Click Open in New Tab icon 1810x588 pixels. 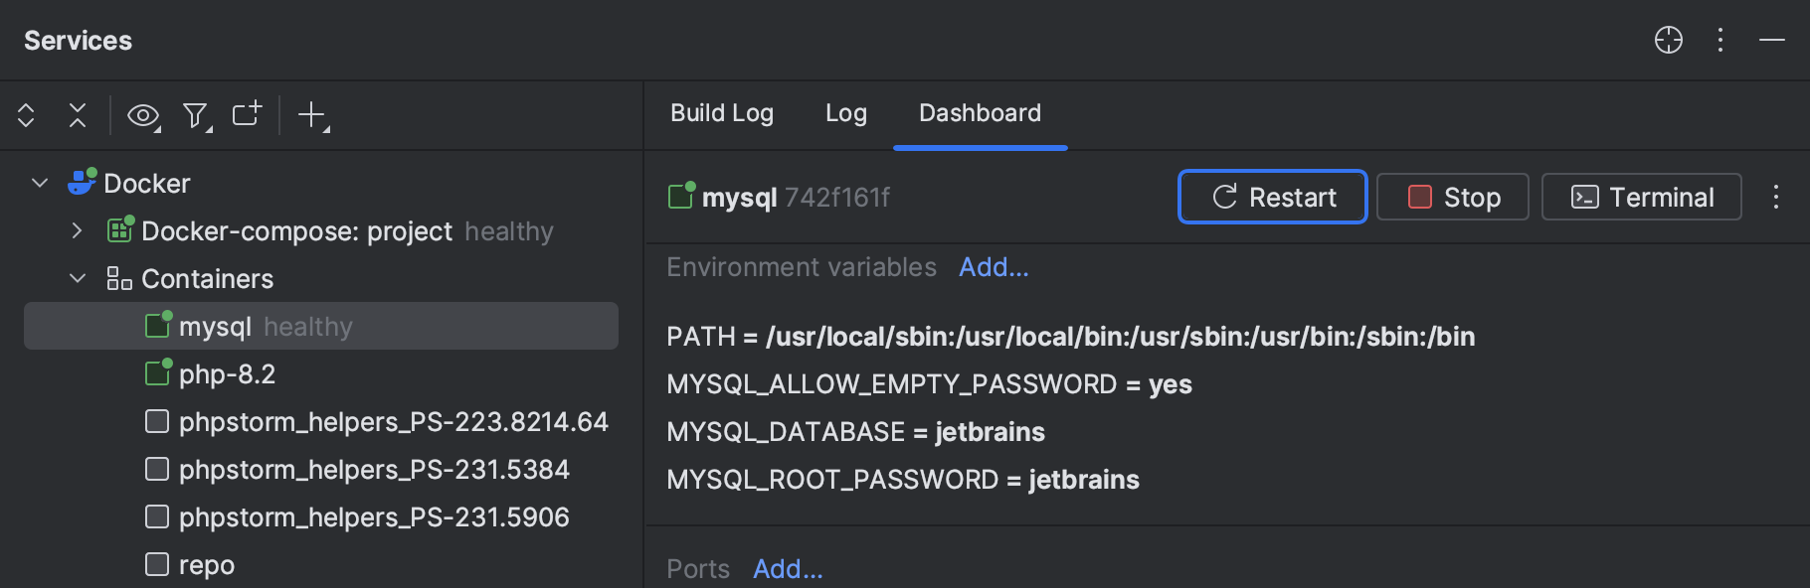(x=247, y=114)
